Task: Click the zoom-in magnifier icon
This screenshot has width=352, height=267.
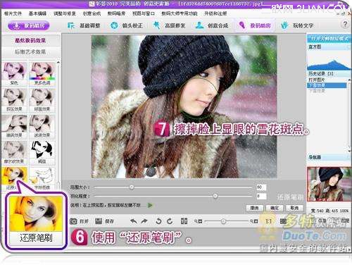Action: pos(254,221)
